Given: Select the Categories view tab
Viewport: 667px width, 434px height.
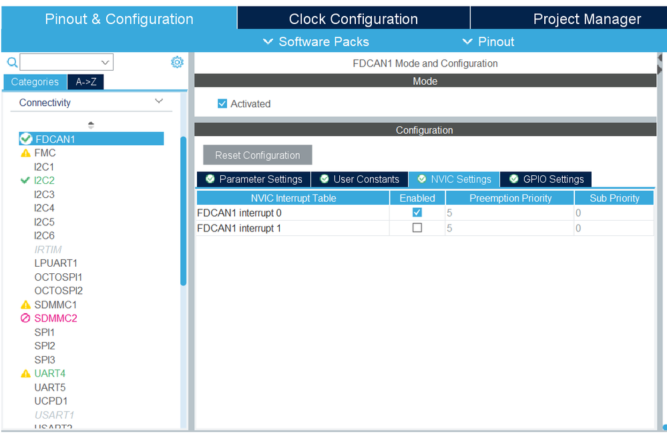Looking at the screenshot, I should pos(35,81).
